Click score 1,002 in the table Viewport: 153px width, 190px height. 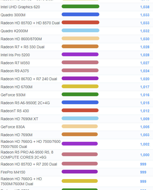(145, 144)
